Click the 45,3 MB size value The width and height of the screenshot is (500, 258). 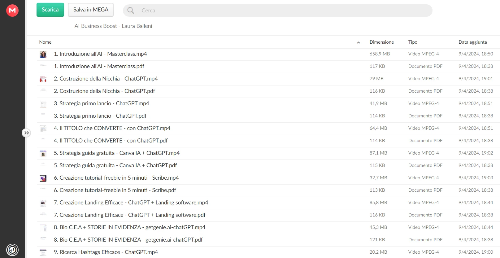point(378,227)
